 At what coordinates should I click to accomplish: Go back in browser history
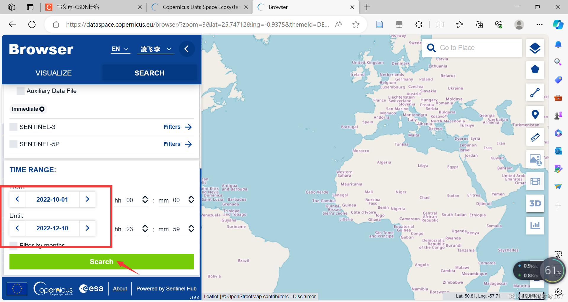pos(12,25)
